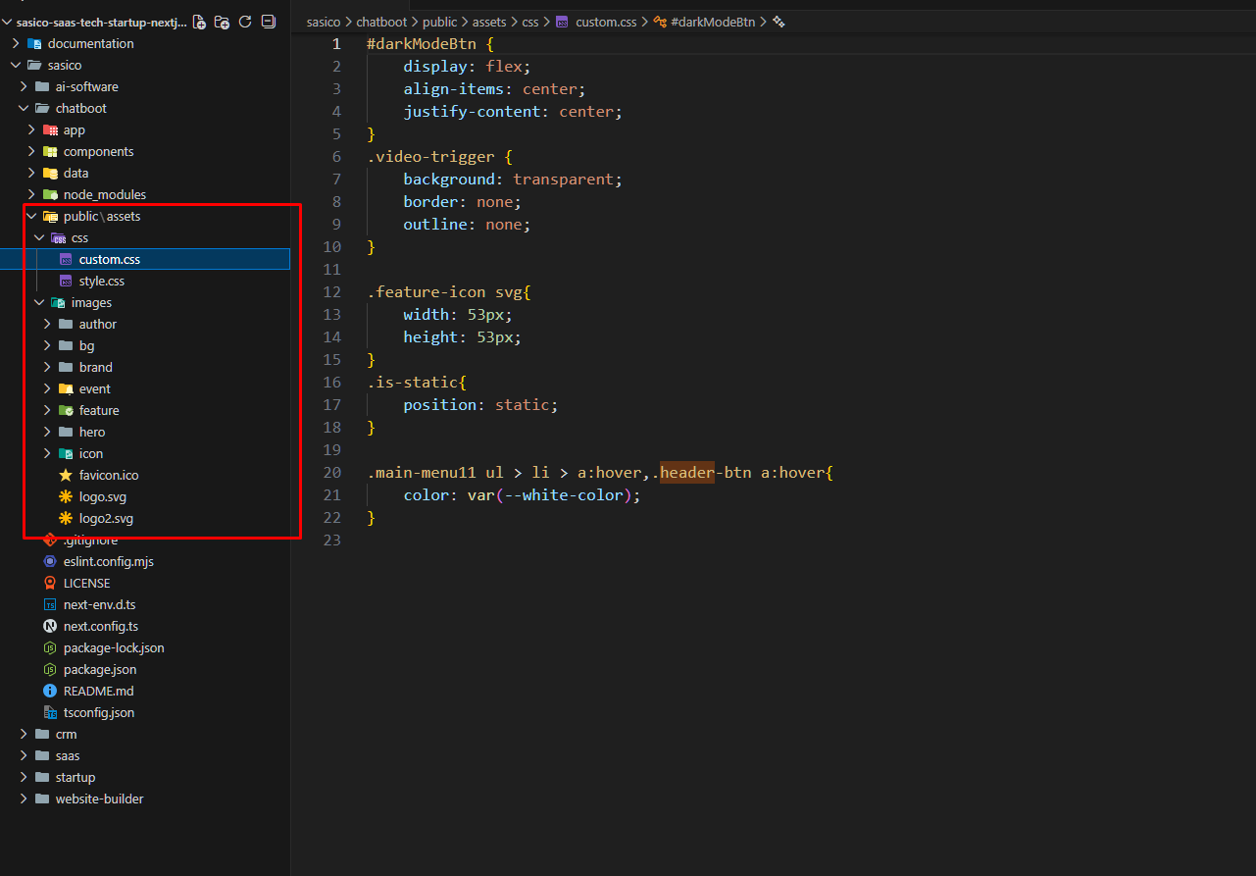The image size is (1256, 876).
Task: Click the info icon beside README.md
Action: tap(51, 691)
